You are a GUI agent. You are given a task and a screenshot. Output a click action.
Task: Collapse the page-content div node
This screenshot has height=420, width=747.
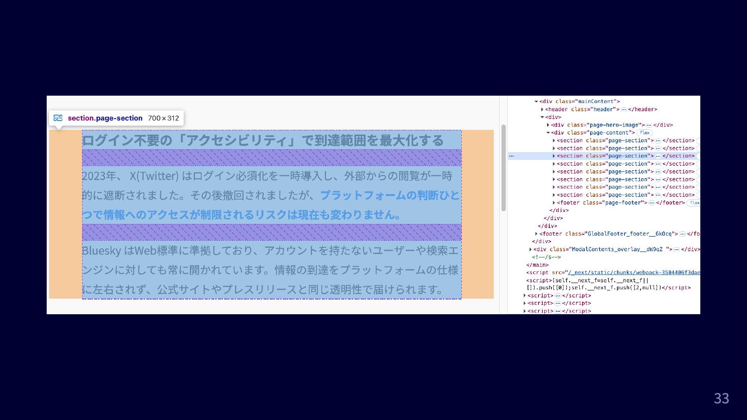point(548,133)
